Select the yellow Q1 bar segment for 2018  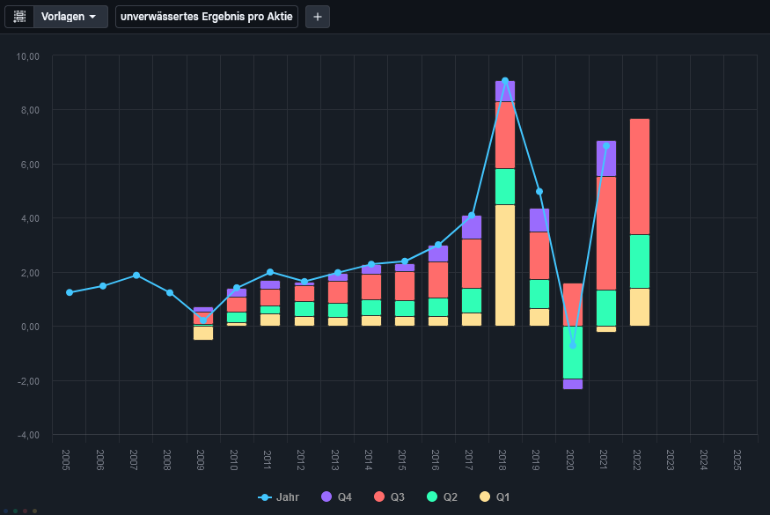pyautogui.click(x=505, y=265)
